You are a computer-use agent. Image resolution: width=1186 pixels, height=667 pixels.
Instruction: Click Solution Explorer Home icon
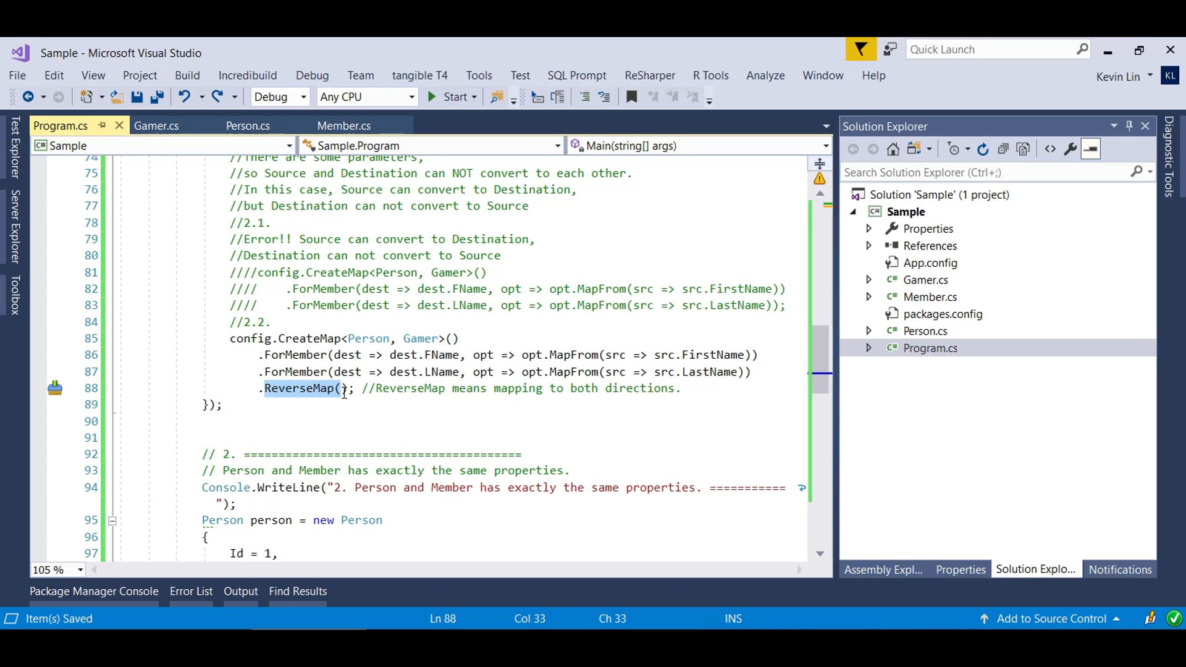(x=893, y=149)
